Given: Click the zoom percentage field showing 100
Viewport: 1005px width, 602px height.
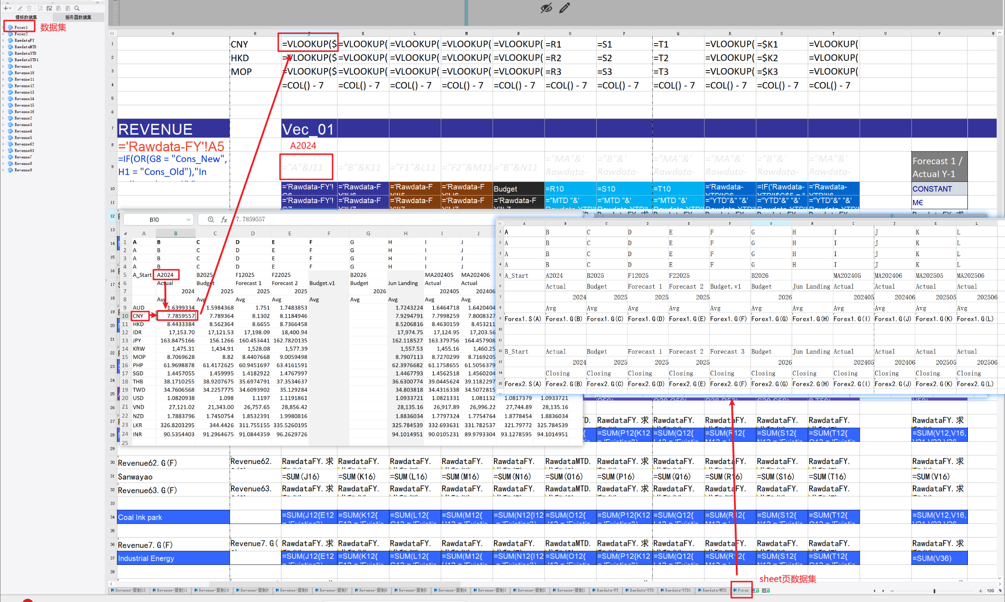Looking at the screenshot, I should tap(990, 591).
